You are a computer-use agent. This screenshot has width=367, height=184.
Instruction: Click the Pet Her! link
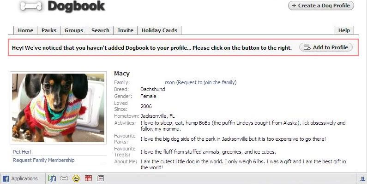[x=22, y=152]
